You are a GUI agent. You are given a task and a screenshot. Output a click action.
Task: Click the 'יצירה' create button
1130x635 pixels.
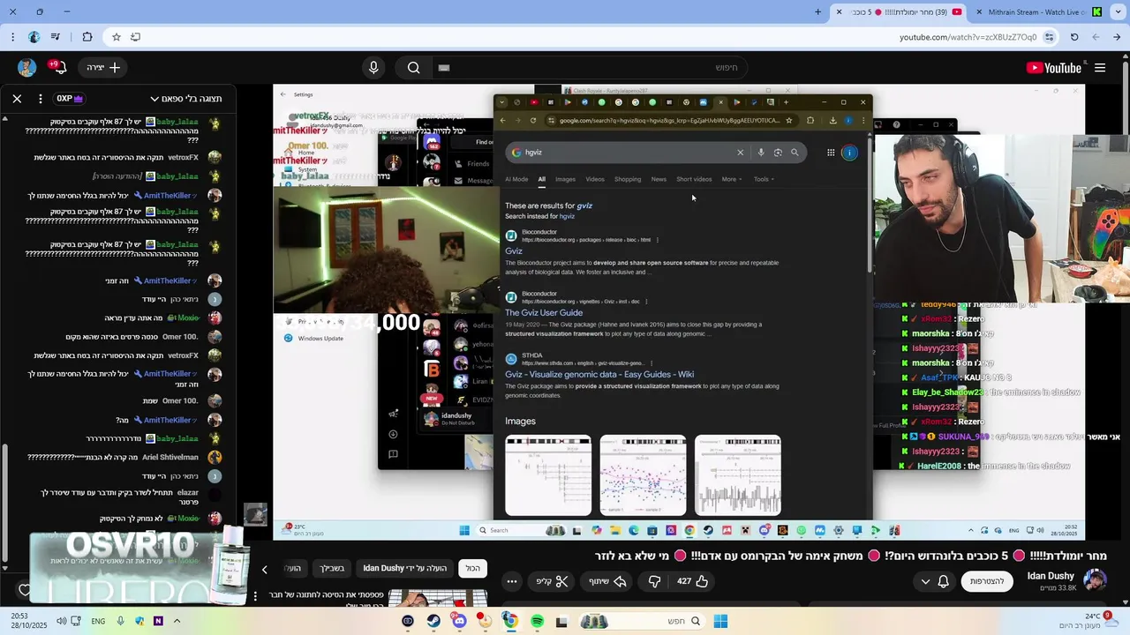pyautogui.click(x=102, y=68)
